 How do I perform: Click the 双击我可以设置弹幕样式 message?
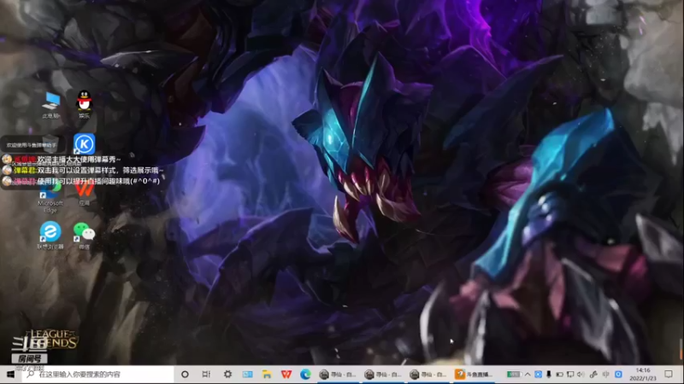100,170
